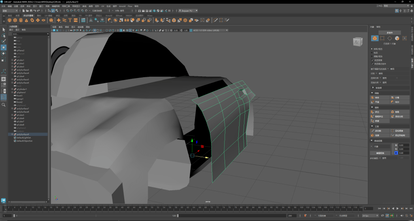Switch to the MASH shelf tab

click(x=129, y=15)
